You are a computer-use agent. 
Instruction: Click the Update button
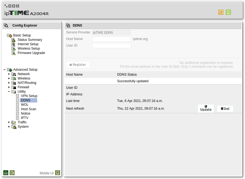tap(206, 109)
